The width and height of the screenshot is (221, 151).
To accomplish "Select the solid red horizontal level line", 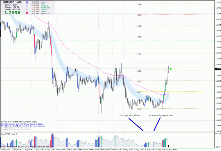I will [x=170, y=57].
